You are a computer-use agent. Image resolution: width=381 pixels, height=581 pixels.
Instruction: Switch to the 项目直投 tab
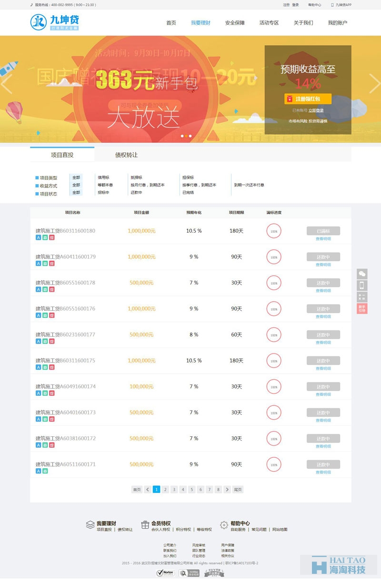(x=62, y=155)
